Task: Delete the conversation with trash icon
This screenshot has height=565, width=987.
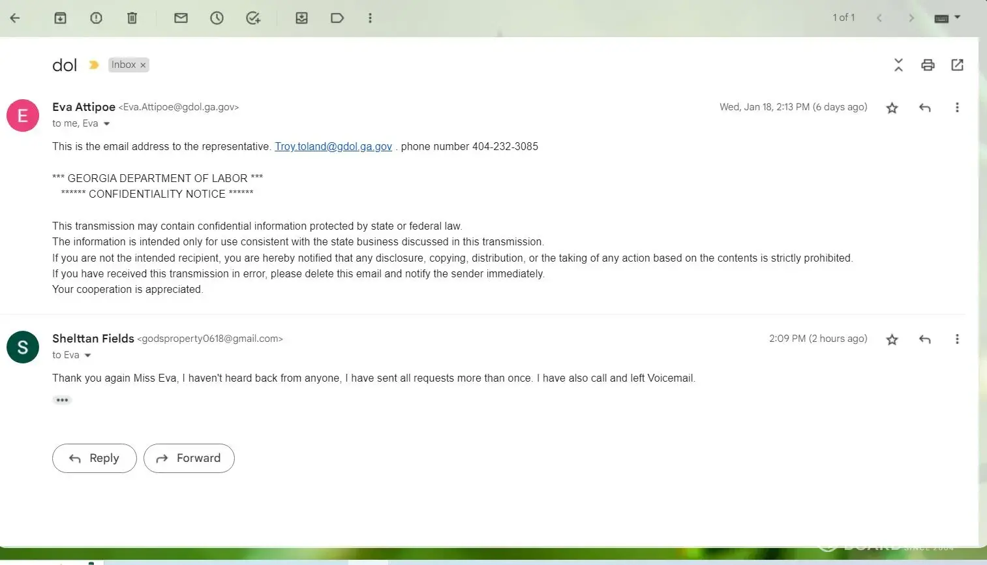Action: coord(132,18)
